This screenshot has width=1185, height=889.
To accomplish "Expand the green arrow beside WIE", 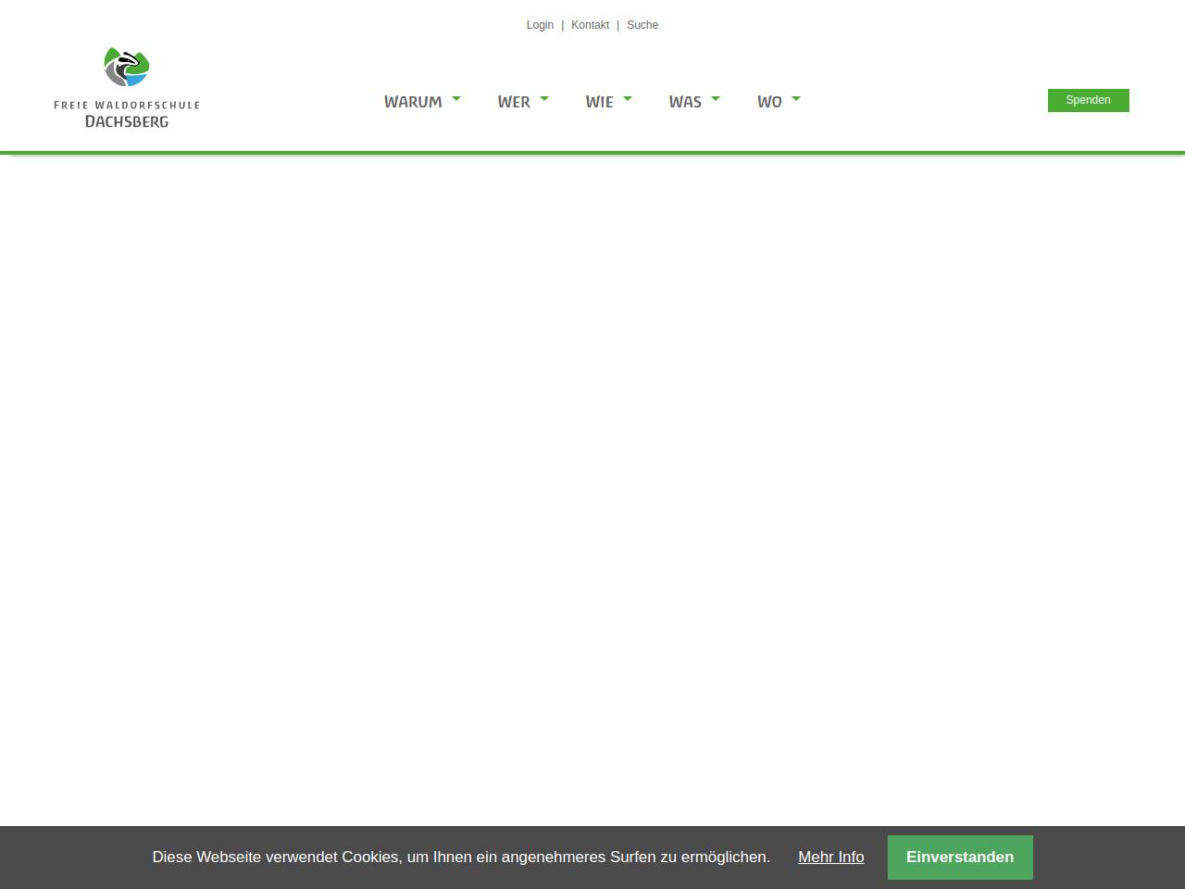I will (x=628, y=98).
